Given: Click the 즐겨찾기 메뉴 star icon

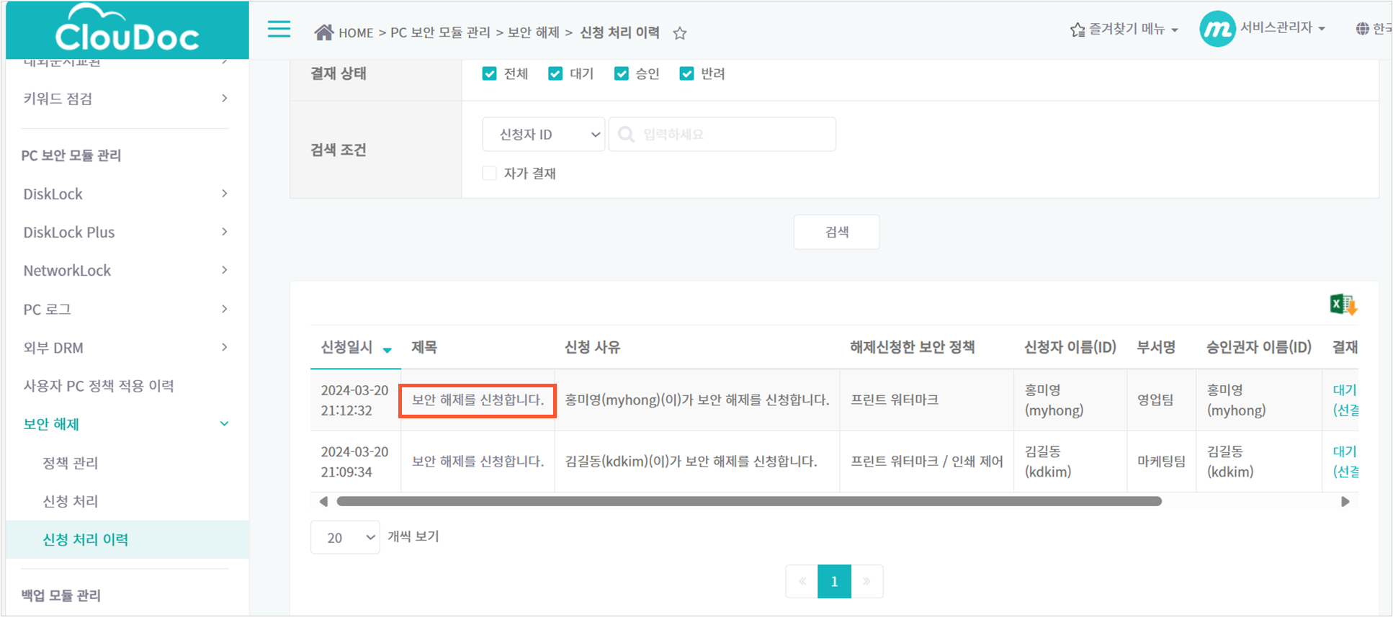Looking at the screenshot, I should pos(1077,30).
